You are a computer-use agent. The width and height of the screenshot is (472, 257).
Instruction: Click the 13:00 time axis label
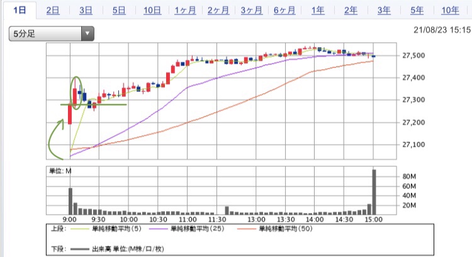click(x=256, y=219)
